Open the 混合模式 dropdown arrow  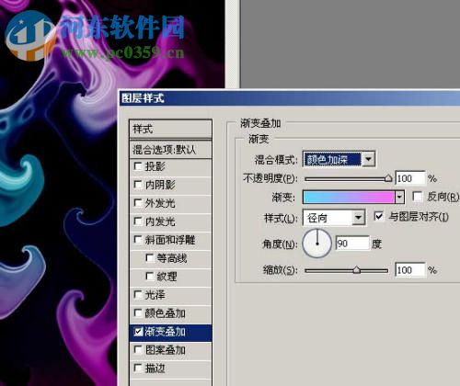click(x=368, y=159)
